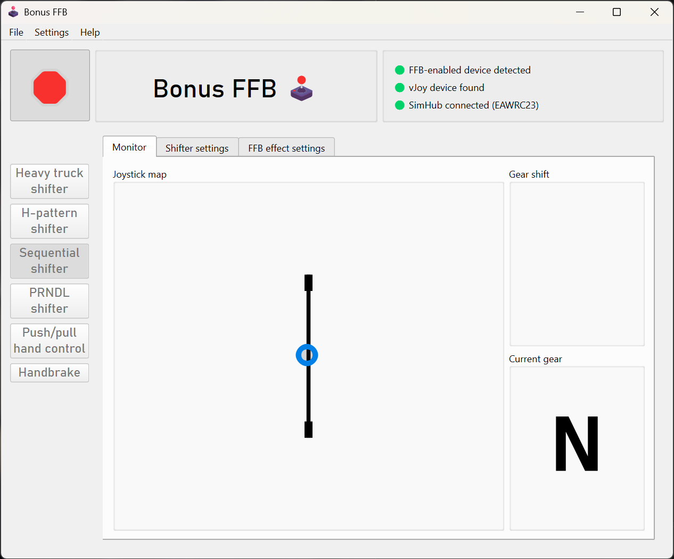Click the red stop octagon button
The image size is (674, 559).
pyautogui.click(x=50, y=86)
